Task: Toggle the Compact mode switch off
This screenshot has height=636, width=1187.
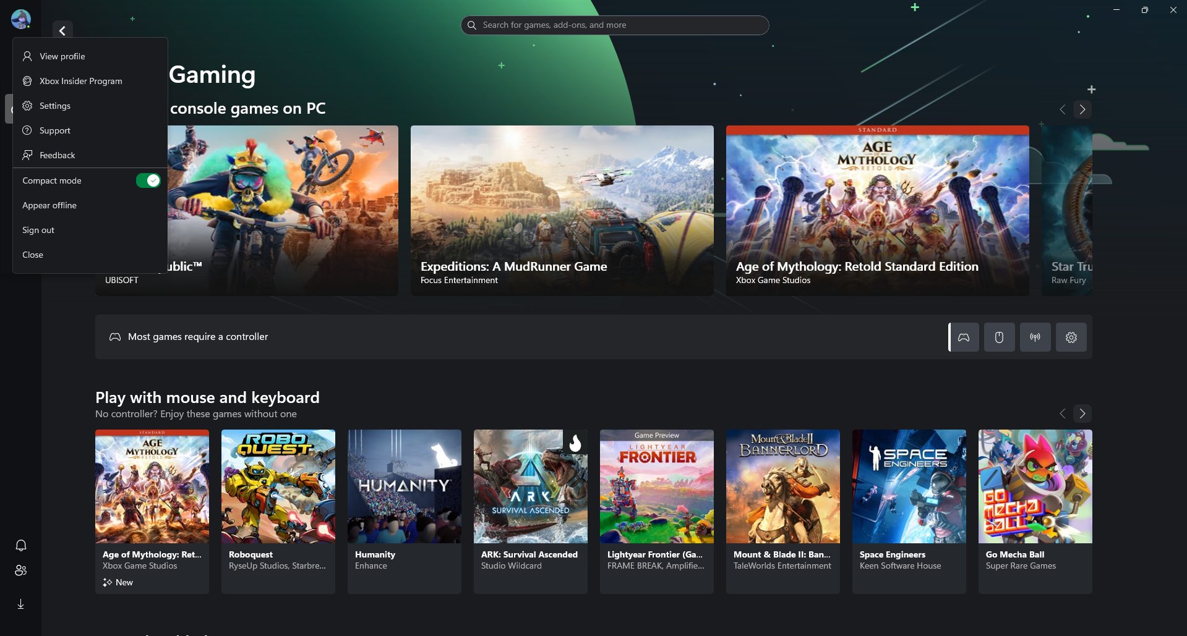Action: (148, 180)
